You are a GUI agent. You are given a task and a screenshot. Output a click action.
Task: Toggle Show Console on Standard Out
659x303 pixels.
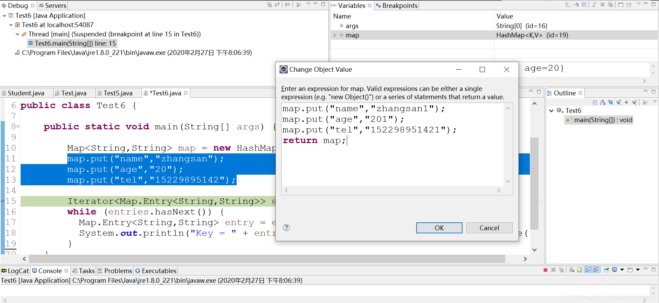click(588, 270)
